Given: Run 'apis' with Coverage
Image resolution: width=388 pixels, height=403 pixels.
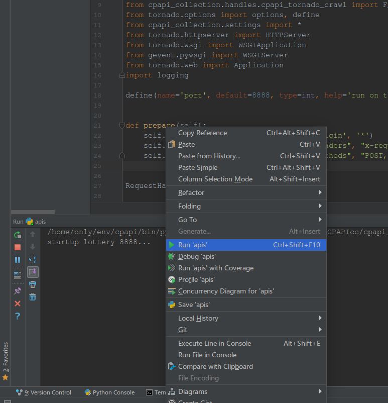Looking at the screenshot, I should point(246,268).
